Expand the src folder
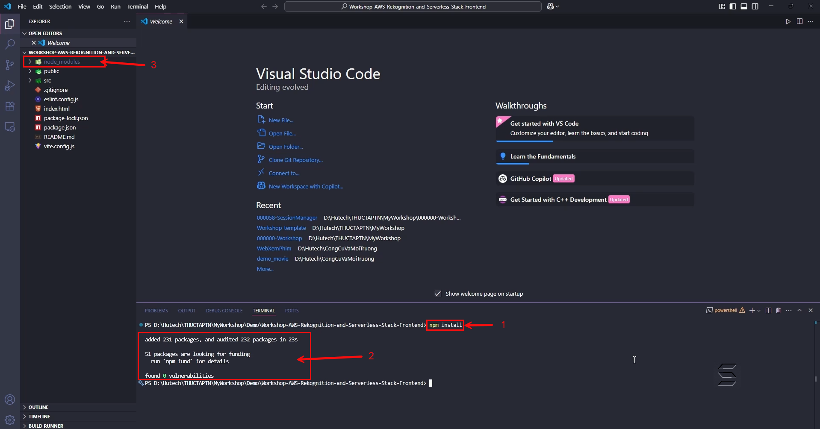 coord(30,80)
